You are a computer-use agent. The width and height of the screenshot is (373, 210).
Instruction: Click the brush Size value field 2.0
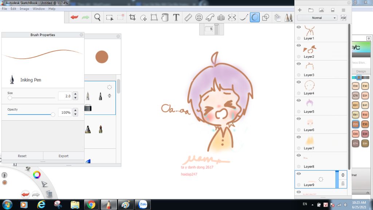point(65,96)
